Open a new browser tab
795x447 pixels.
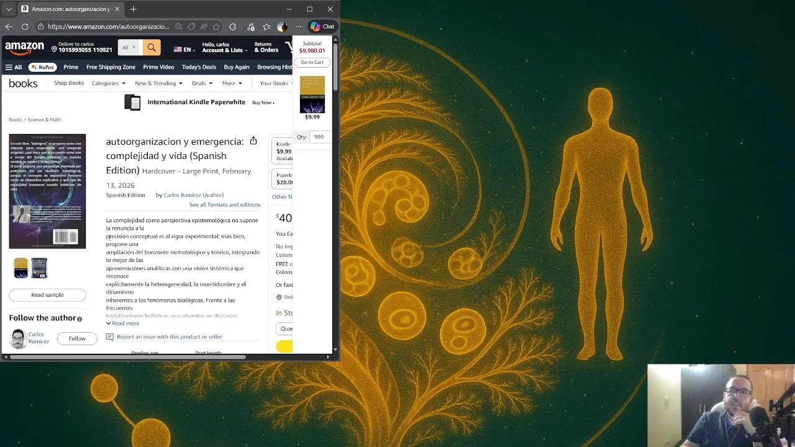[x=134, y=9]
